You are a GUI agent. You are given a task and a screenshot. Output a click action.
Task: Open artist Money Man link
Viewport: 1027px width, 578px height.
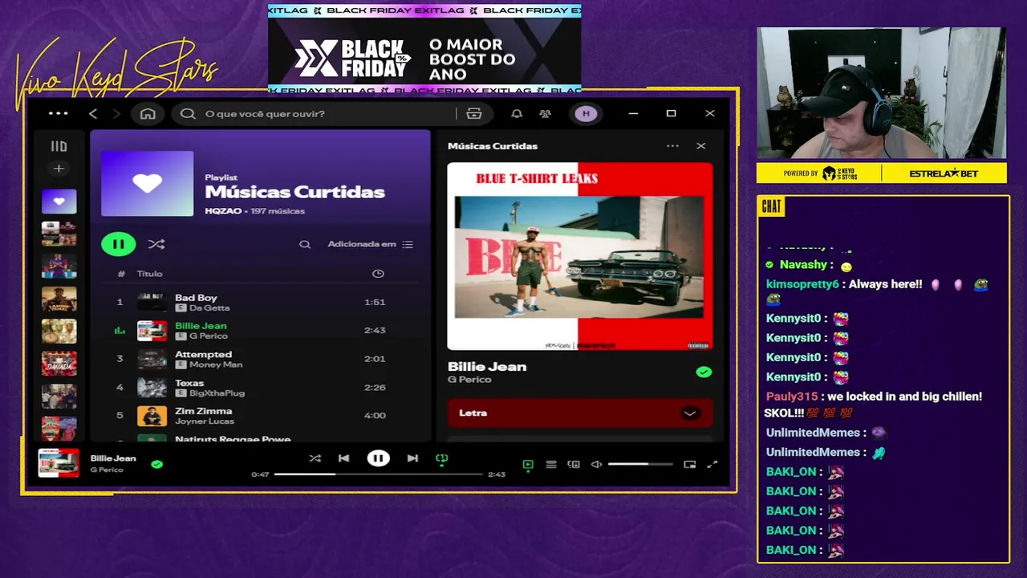[216, 364]
